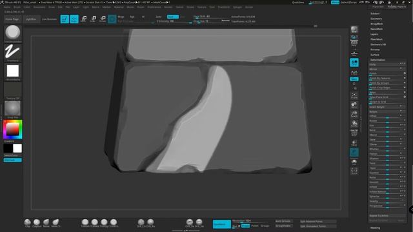Pick a hue in the color picker square
The image size is (413, 232).
tap(13, 129)
